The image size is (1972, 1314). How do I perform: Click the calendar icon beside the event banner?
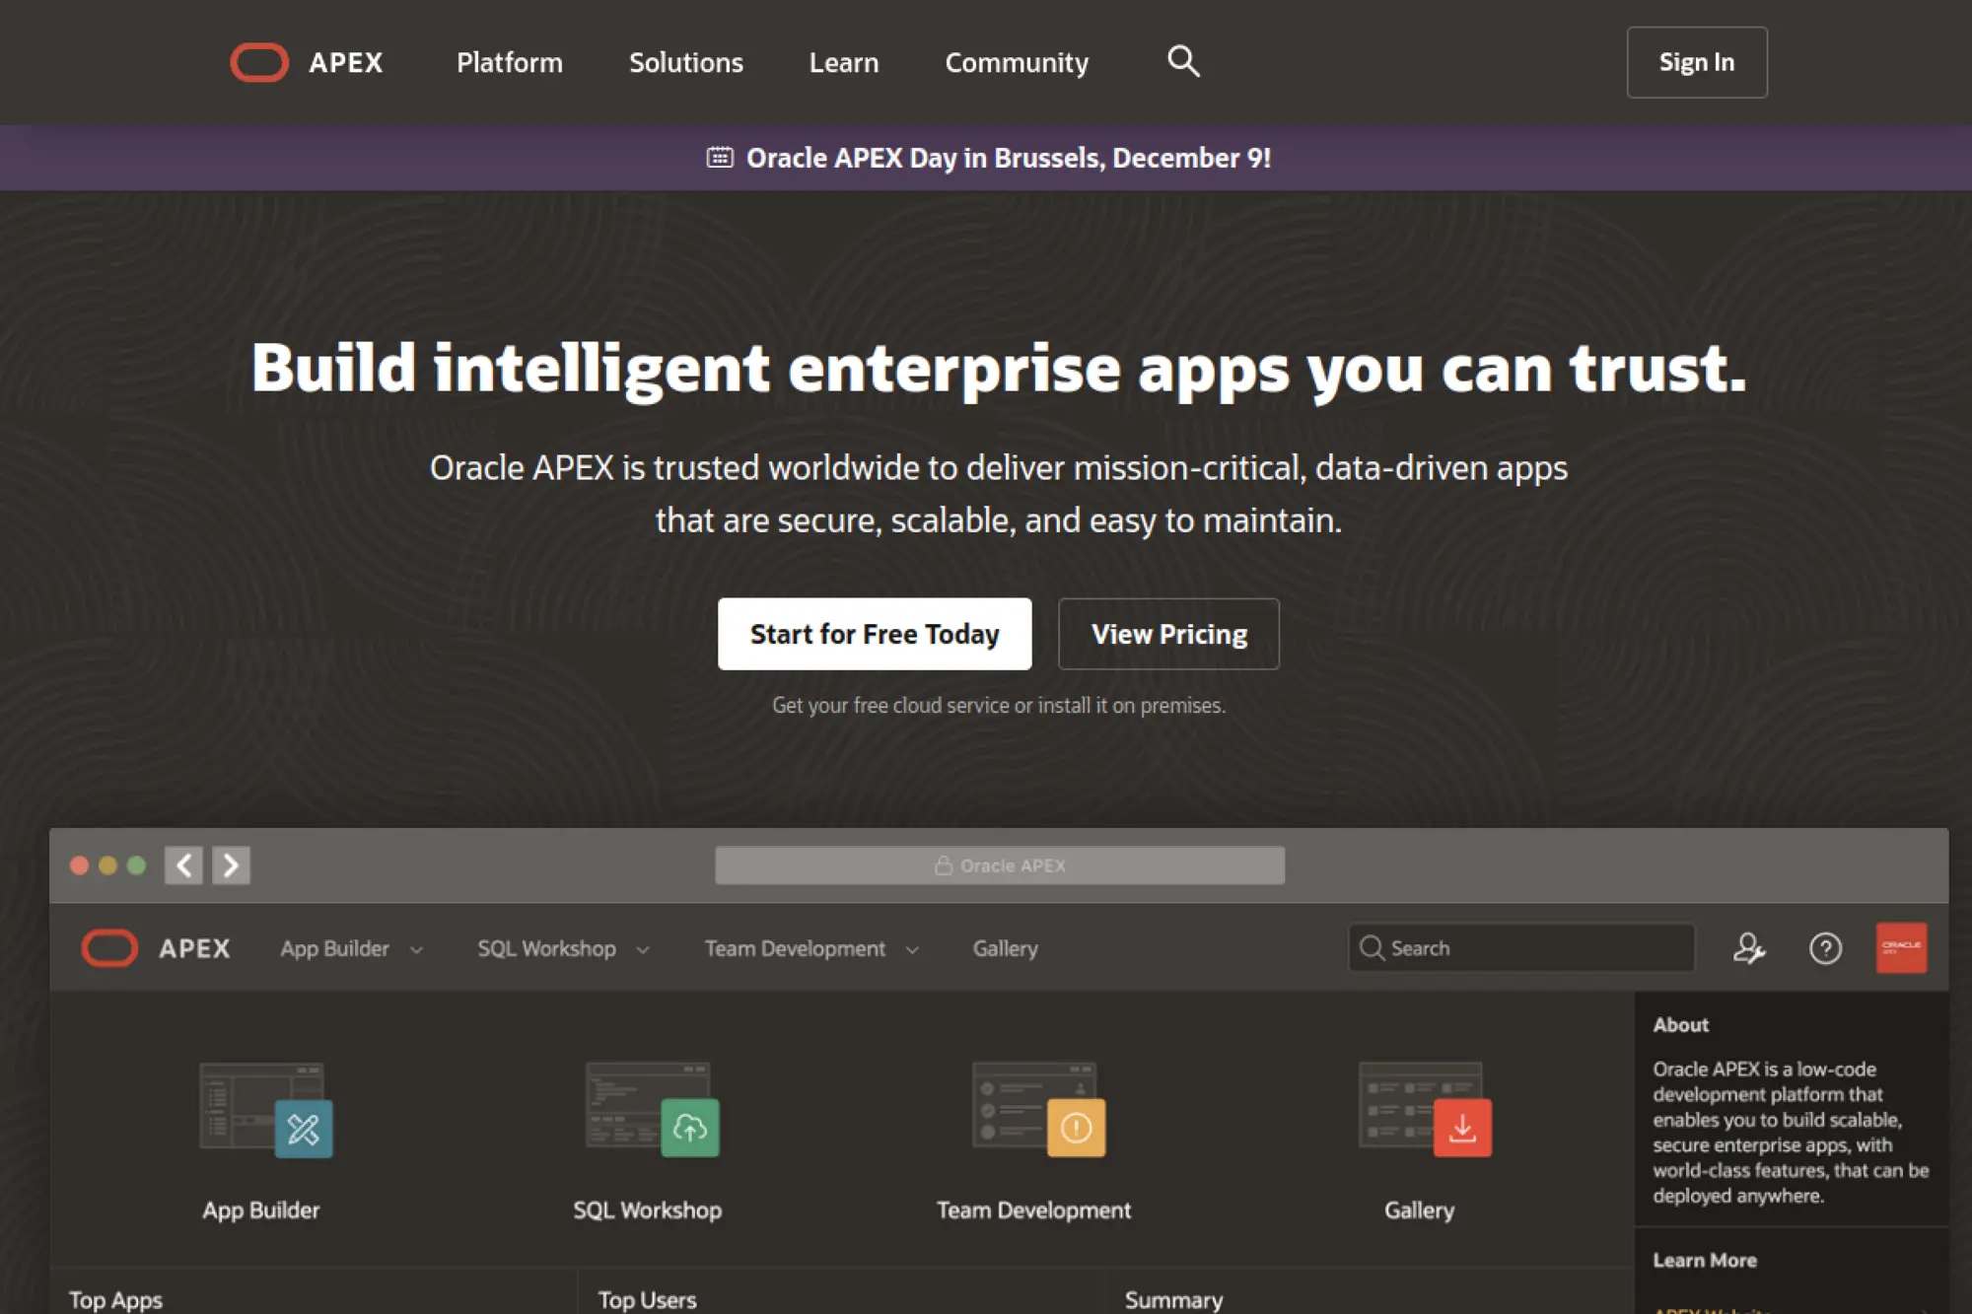(x=722, y=157)
